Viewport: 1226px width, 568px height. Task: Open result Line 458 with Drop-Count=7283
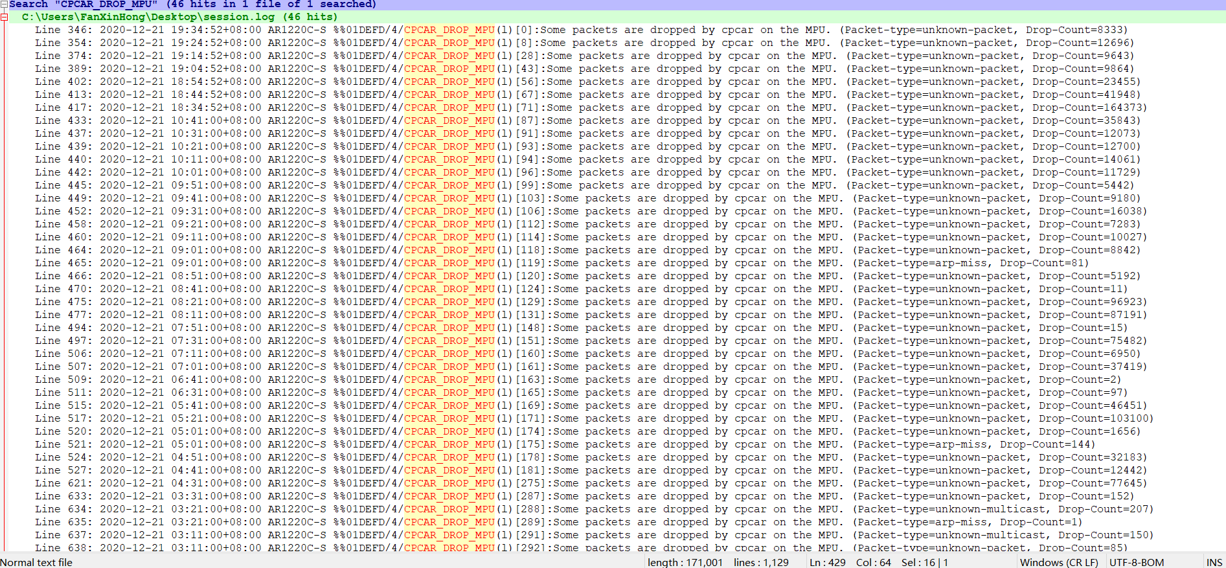click(x=588, y=224)
